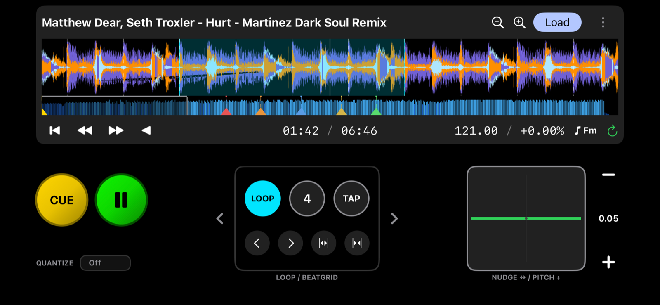Jump to track start
The width and height of the screenshot is (660, 305).
point(55,130)
